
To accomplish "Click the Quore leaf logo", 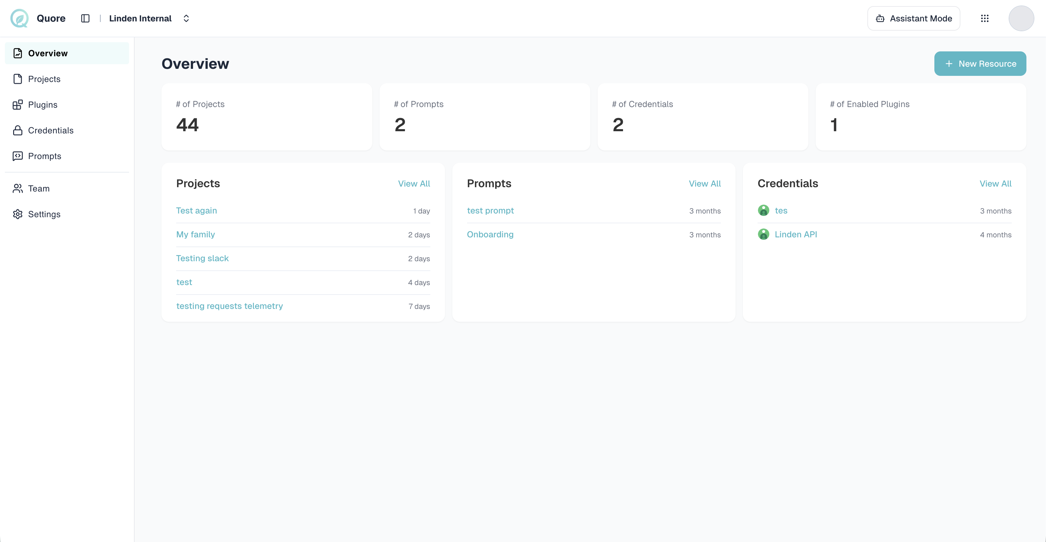I will tap(20, 18).
